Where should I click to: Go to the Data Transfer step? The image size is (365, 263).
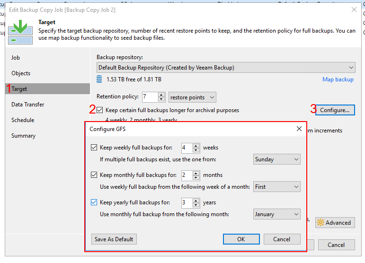(27, 105)
